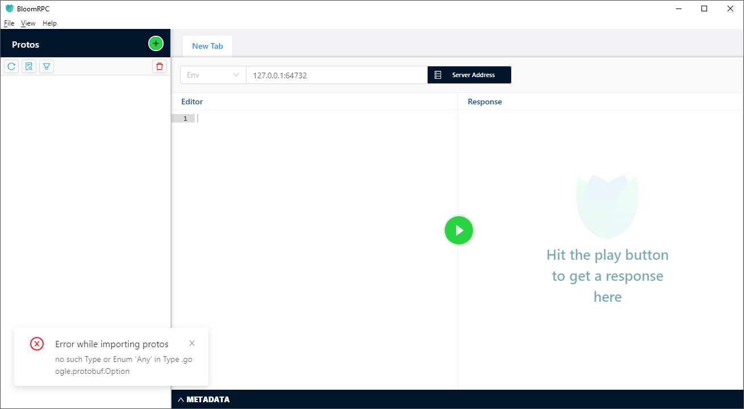Delete all protos with the red trash icon
Viewport: 744px width, 409px height.
(x=160, y=66)
